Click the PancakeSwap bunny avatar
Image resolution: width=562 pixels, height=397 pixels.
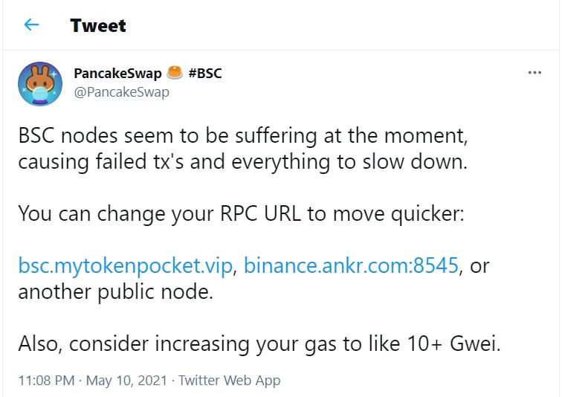40,84
